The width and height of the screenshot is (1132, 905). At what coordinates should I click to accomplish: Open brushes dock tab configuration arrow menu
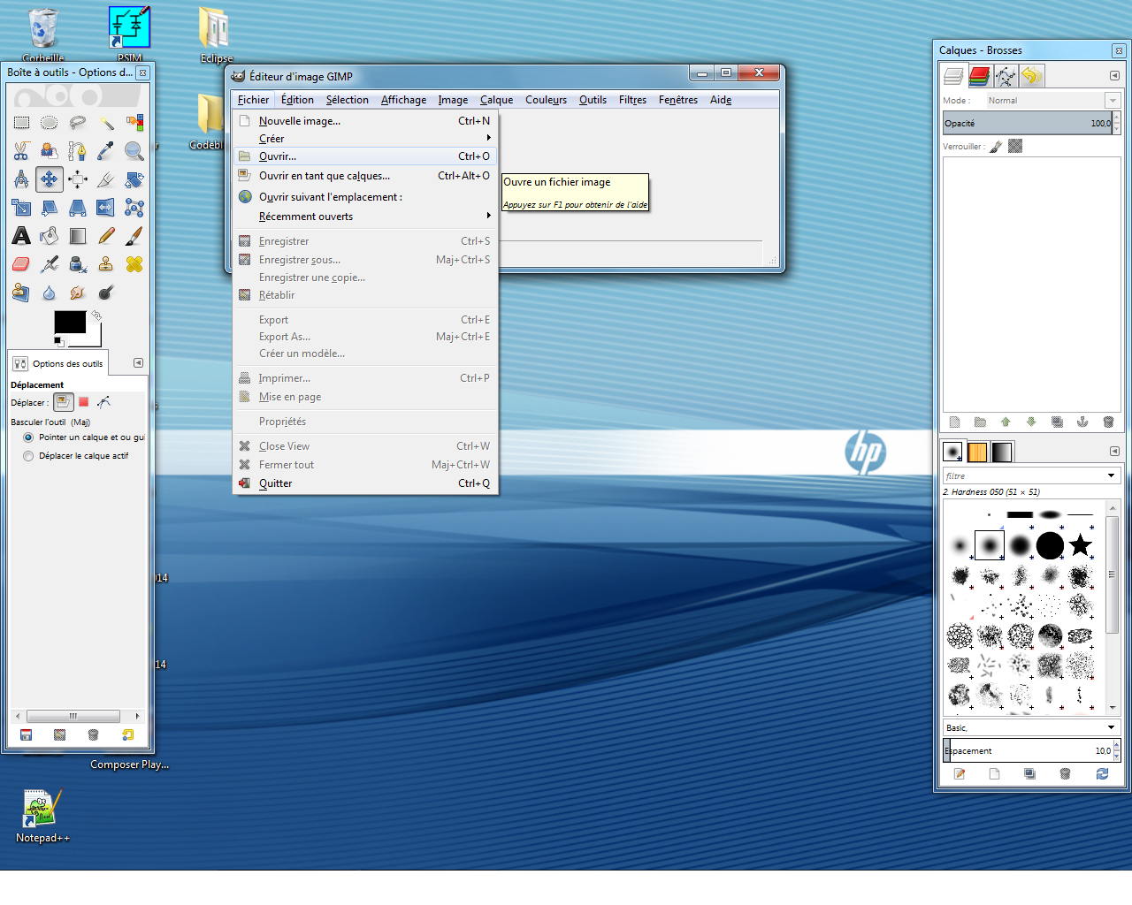(1114, 452)
